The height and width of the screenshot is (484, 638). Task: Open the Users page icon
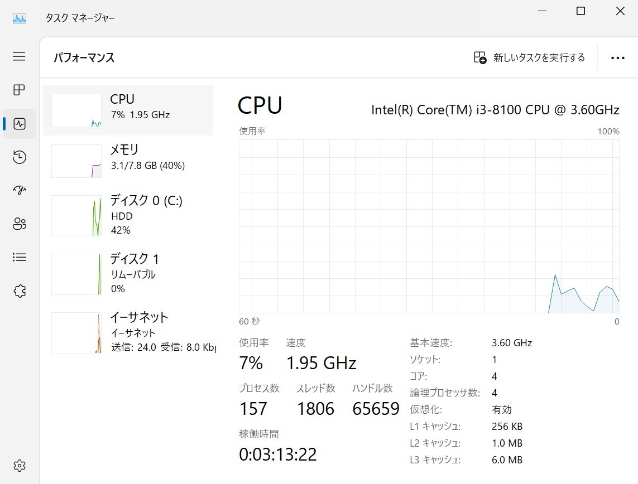[x=20, y=224]
